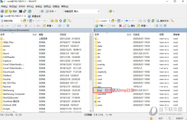Screen dimensions: 187x120
Task: Click the SCP protocol status bar entry
Action: click(161, 118)
